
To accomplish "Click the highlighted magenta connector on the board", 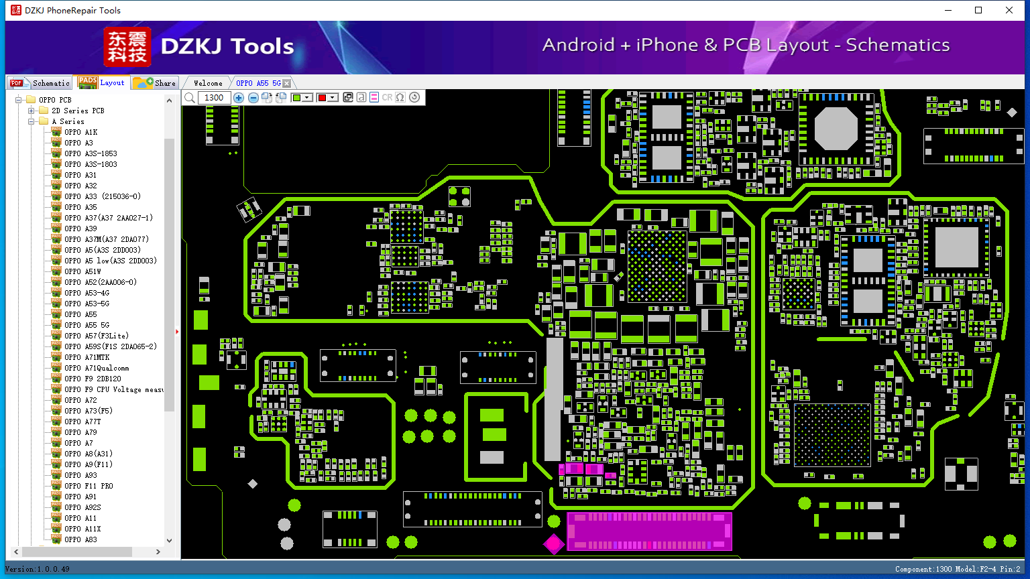I will 649,531.
